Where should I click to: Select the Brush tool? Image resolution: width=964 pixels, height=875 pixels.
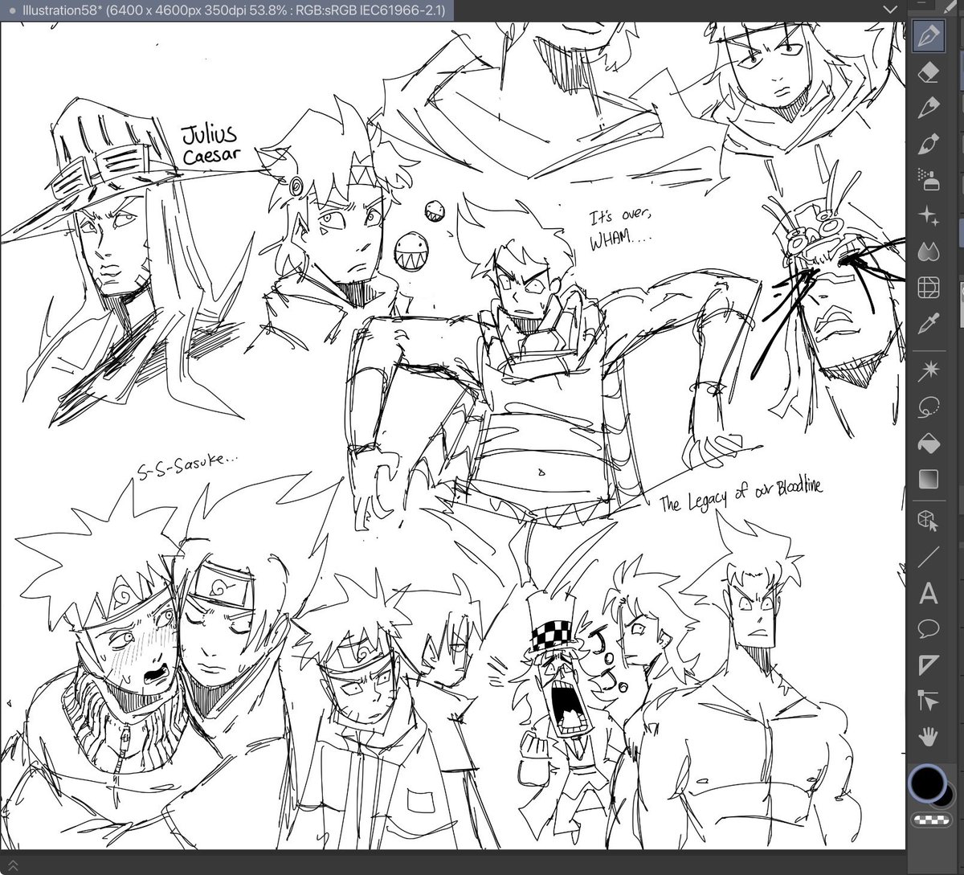[929, 144]
